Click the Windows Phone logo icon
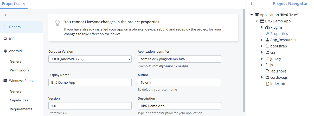This screenshot has height=116, width=314. [5, 81]
